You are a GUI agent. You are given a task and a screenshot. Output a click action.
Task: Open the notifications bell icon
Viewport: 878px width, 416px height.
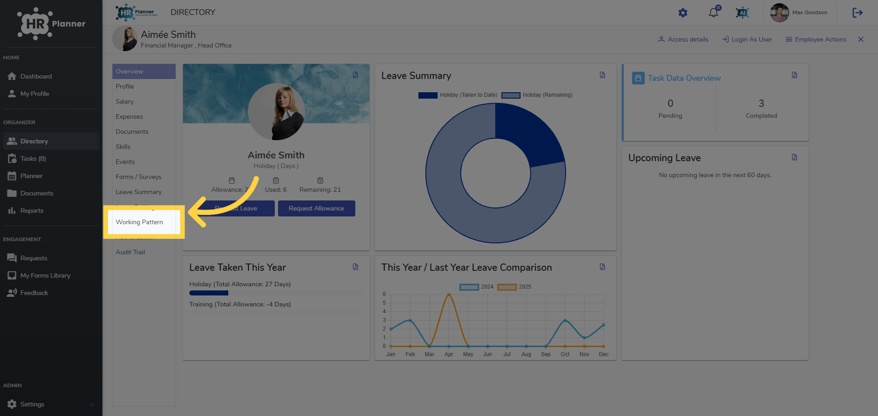click(713, 13)
